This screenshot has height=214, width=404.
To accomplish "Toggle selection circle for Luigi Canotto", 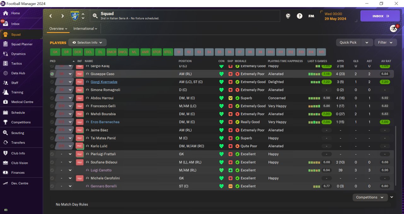I will coord(52,170).
